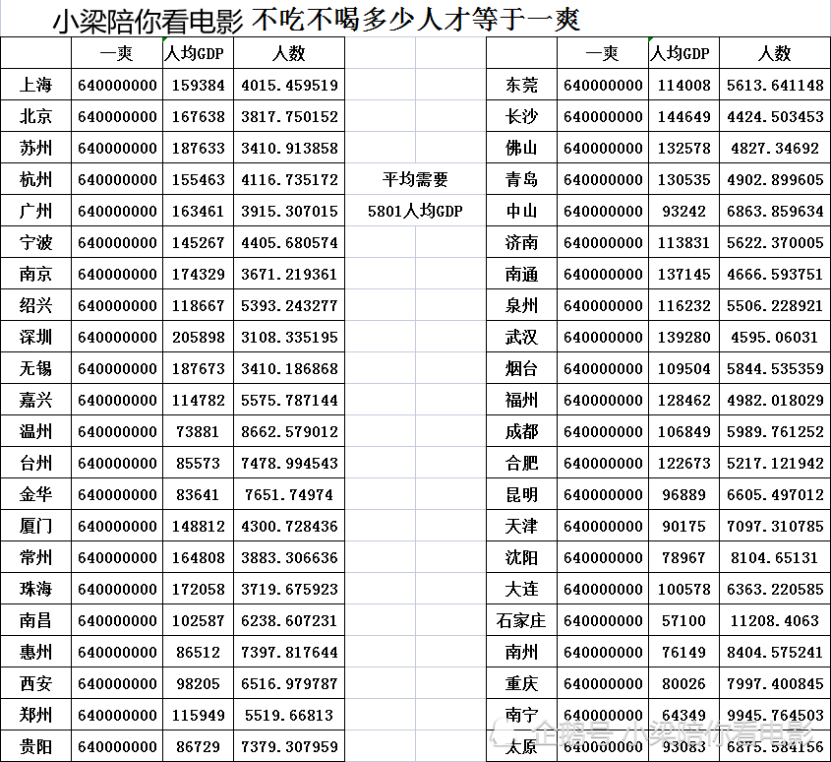Click GDP value 98205

(199, 683)
